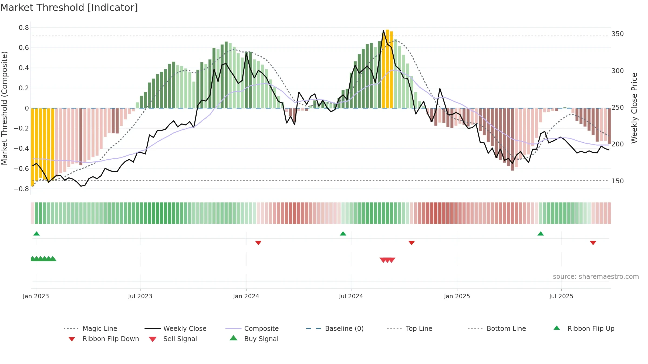648x364 pixels.
Task: Toggle the Sell Signal legend entry
Action: point(173,339)
